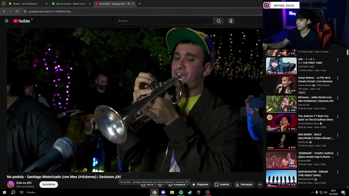Open the system volume speaker icon

(x=325, y=192)
